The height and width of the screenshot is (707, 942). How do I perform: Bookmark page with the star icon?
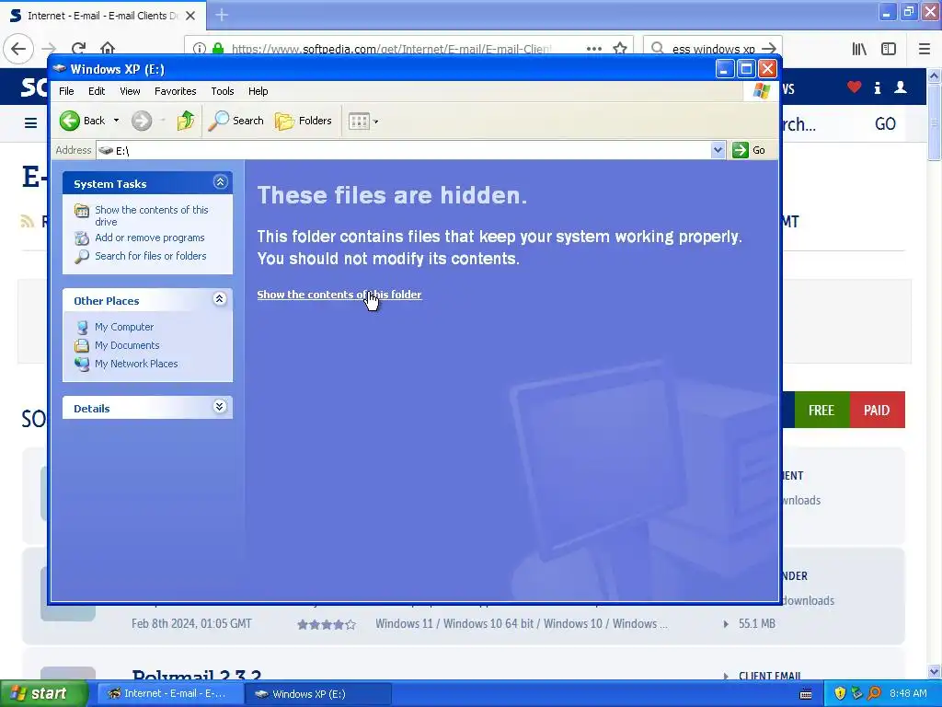coord(620,49)
